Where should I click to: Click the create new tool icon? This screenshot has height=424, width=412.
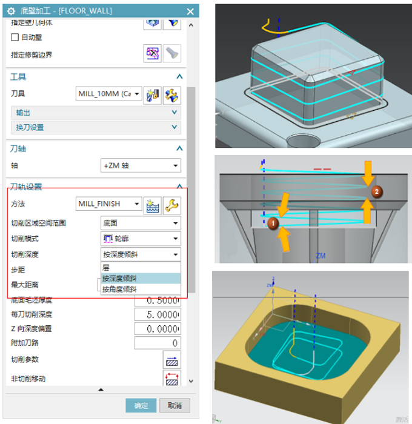(152, 94)
